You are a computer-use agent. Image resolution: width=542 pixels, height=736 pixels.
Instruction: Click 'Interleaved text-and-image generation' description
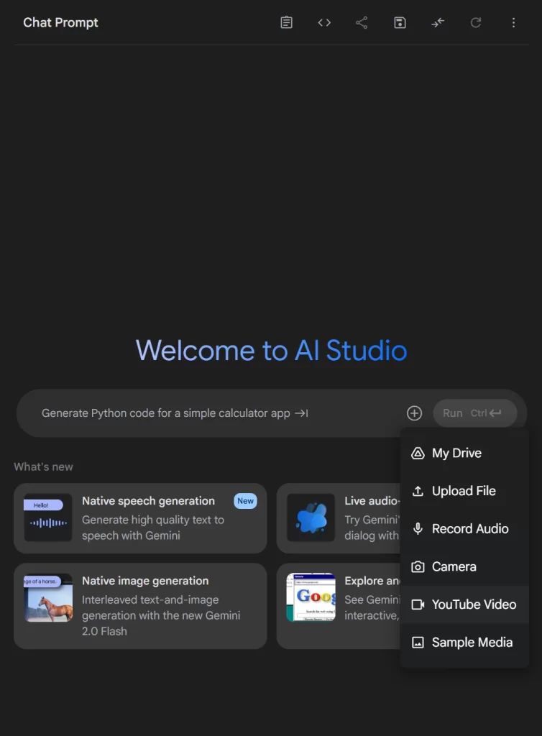(x=161, y=615)
